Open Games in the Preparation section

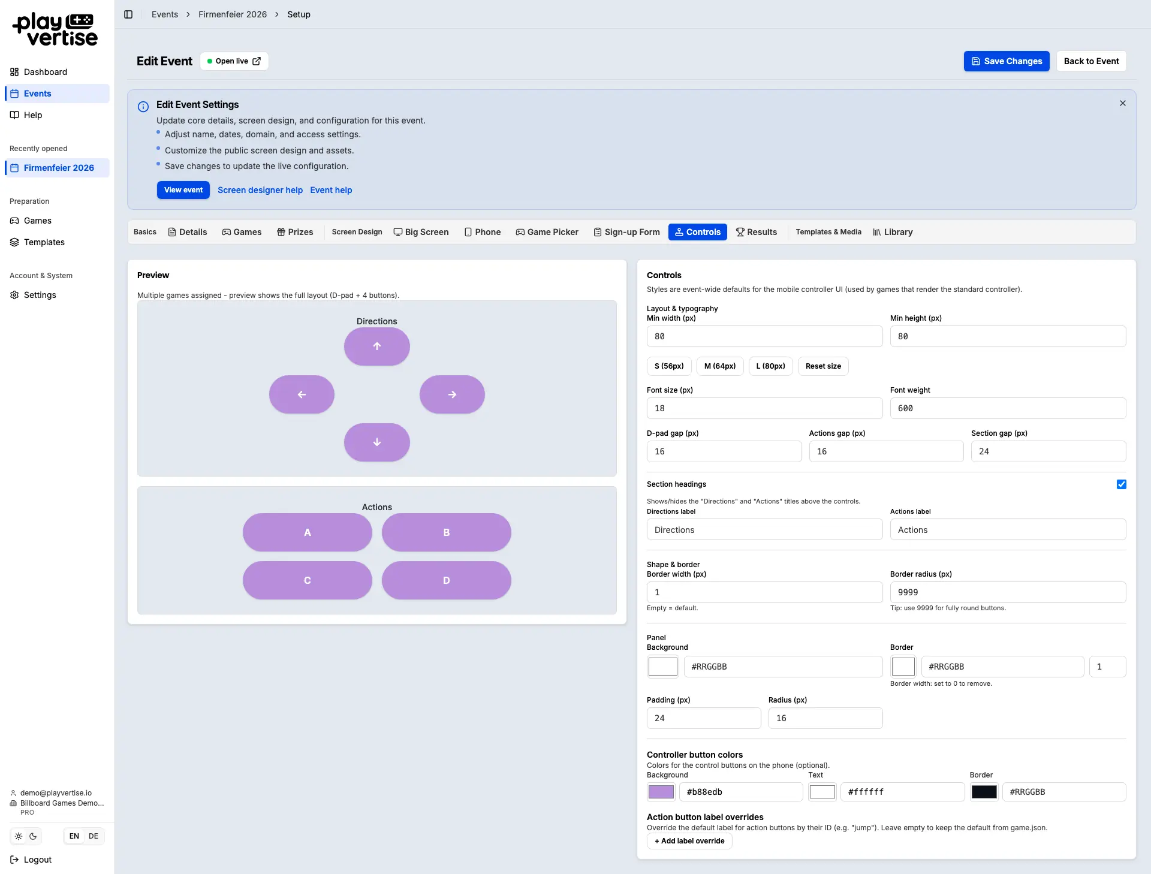pos(58,221)
